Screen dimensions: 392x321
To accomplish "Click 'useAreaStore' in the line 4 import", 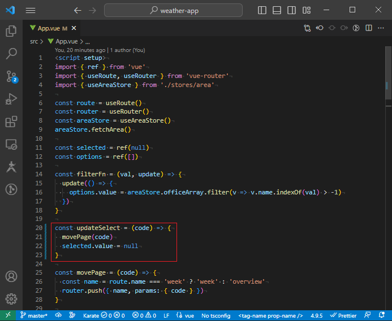I will point(109,85).
